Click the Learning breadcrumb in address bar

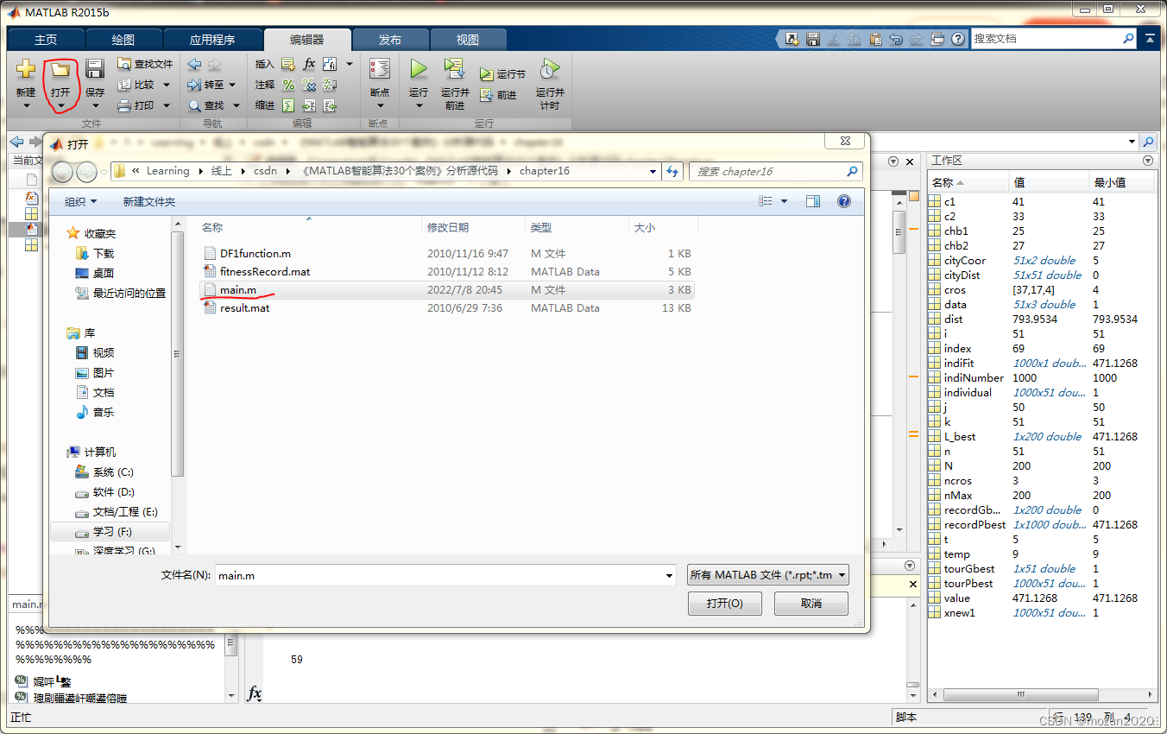coord(167,171)
